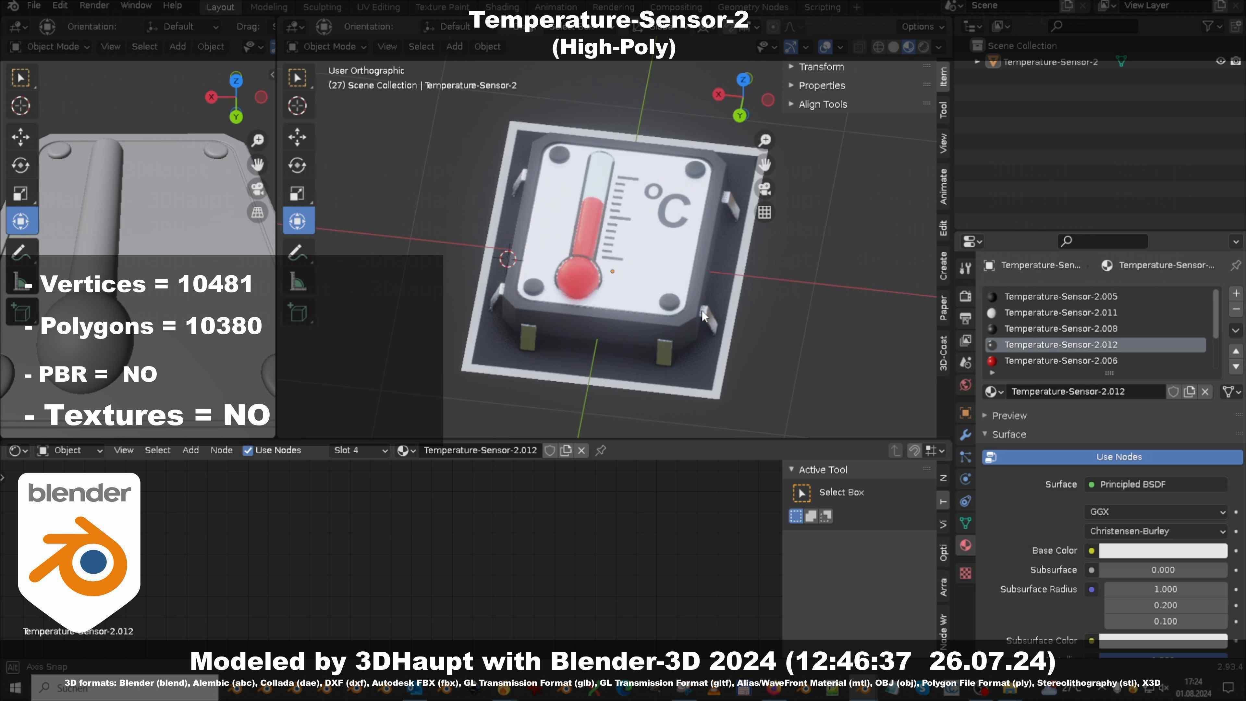Select material Temperature-Sensor-2.006
Image resolution: width=1246 pixels, height=701 pixels.
click(x=1095, y=361)
